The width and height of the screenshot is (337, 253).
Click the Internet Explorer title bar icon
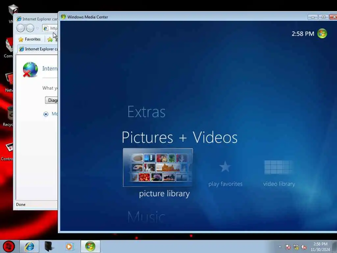tap(19, 19)
